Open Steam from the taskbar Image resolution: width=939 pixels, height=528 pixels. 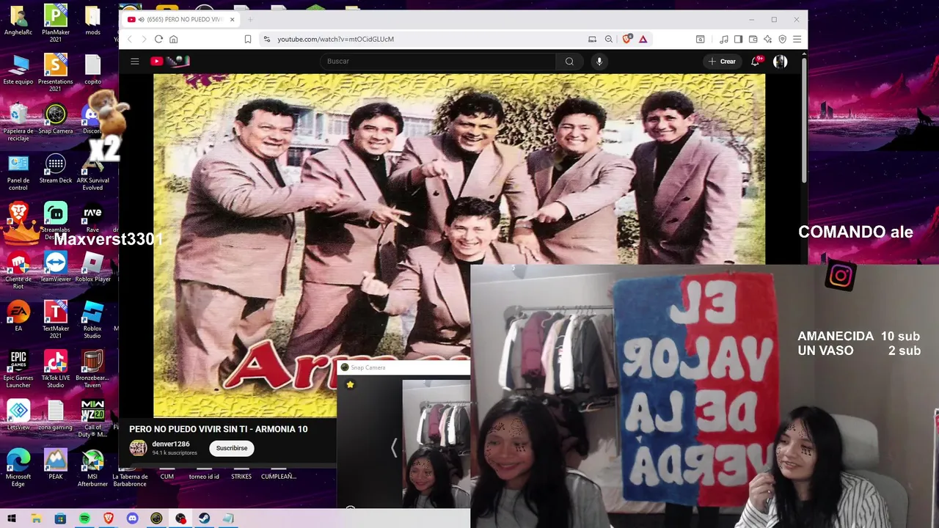click(205, 518)
